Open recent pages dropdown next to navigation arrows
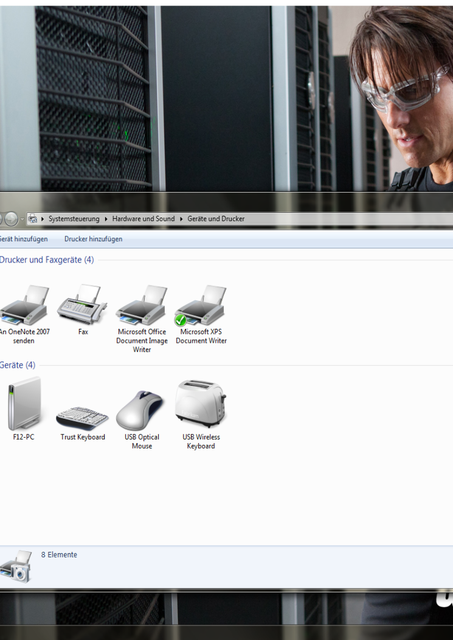The width and height of the screenshot is (453, 640). [x=22, y=219]
